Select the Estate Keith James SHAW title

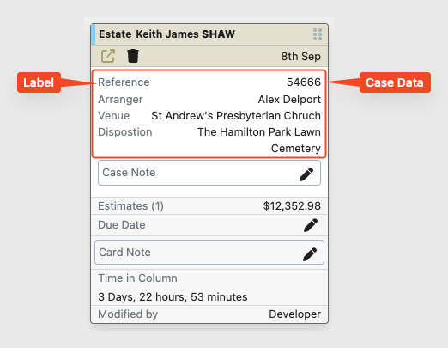click(x=166, y=34)
